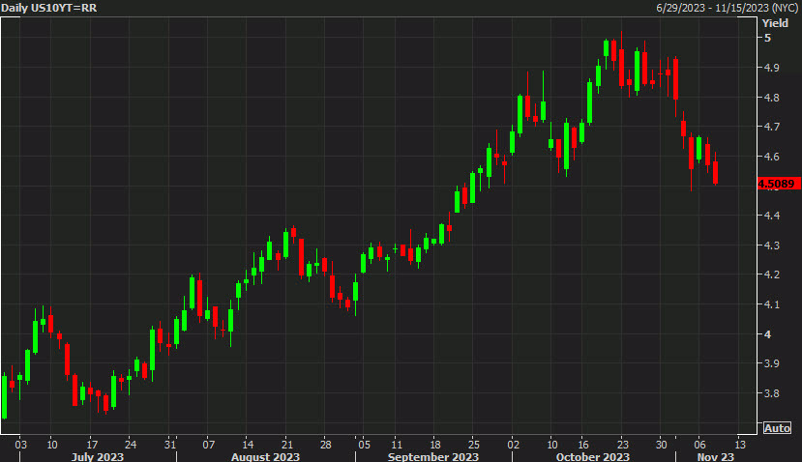Click the Daily US10YT=RR chart title
The image size is (802, 462).
tap(49, 8)
